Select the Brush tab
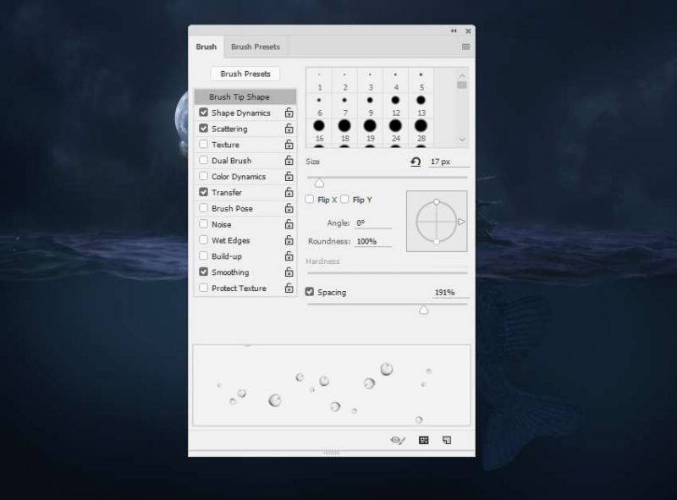 (206, 47)
